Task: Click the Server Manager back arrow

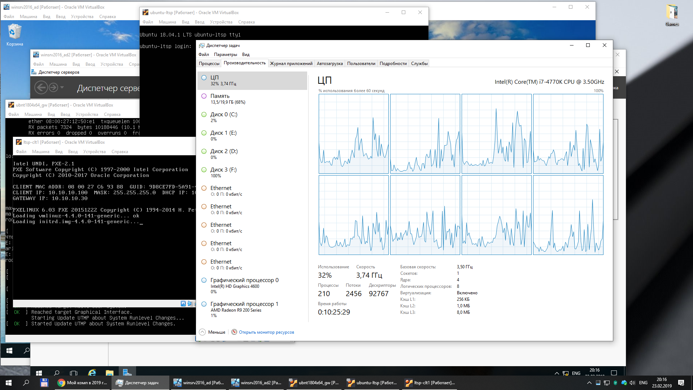Action: (41, 87)
